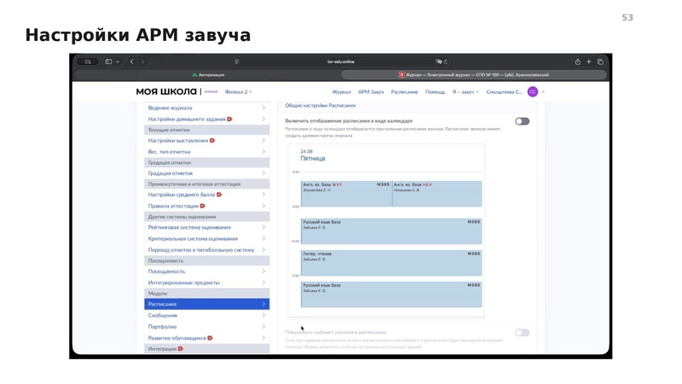The image size is (682, 384).
Task: Select Посещаемость item in sidebar
Action: point(206,271)
